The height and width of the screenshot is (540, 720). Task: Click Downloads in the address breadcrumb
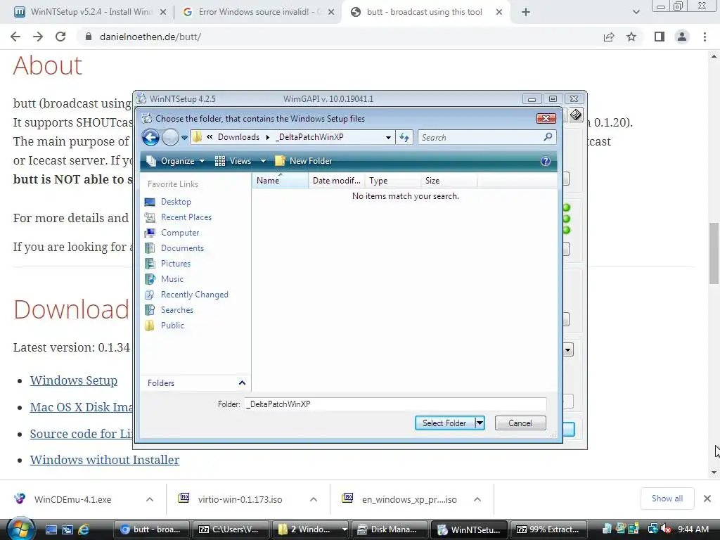(238, 137)
